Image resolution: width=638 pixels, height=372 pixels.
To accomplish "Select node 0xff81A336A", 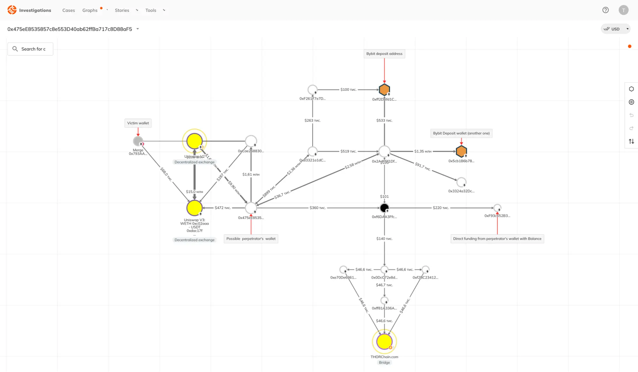I will tap(384, 300).
